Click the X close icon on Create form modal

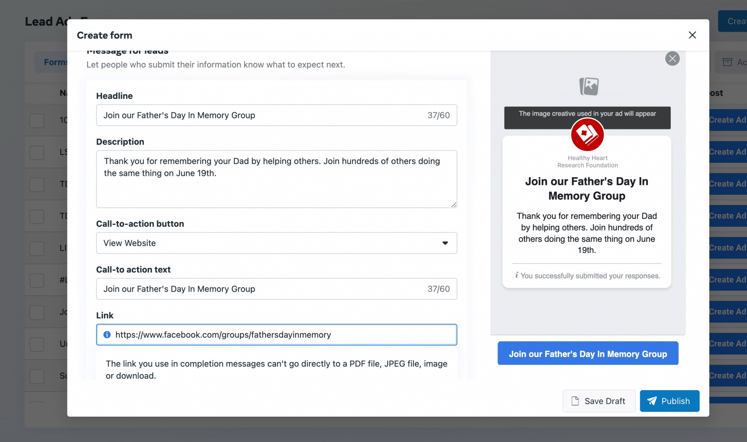692,35
